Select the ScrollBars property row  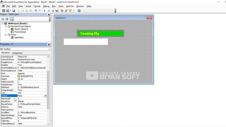[24, 113]
